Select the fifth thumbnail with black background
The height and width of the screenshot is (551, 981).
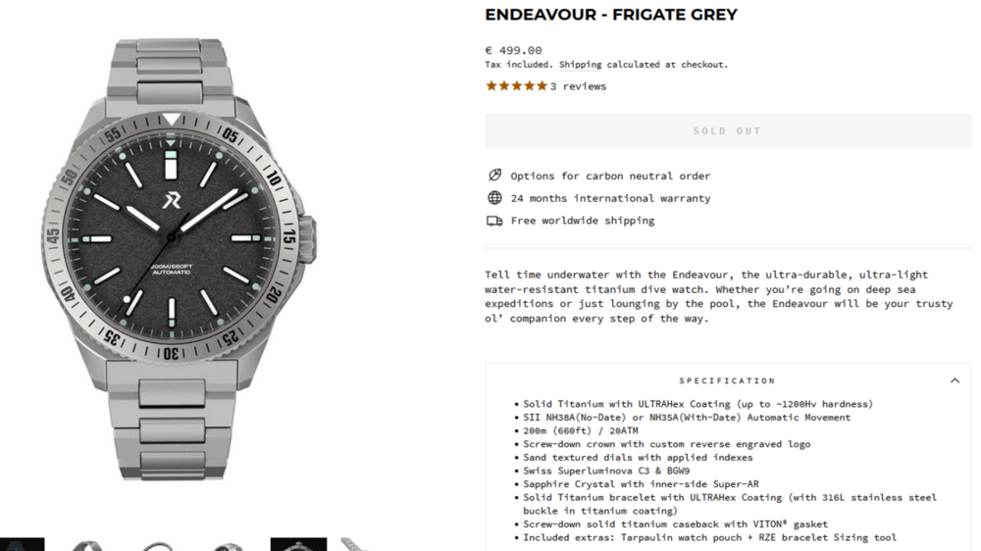click(298, 544)
